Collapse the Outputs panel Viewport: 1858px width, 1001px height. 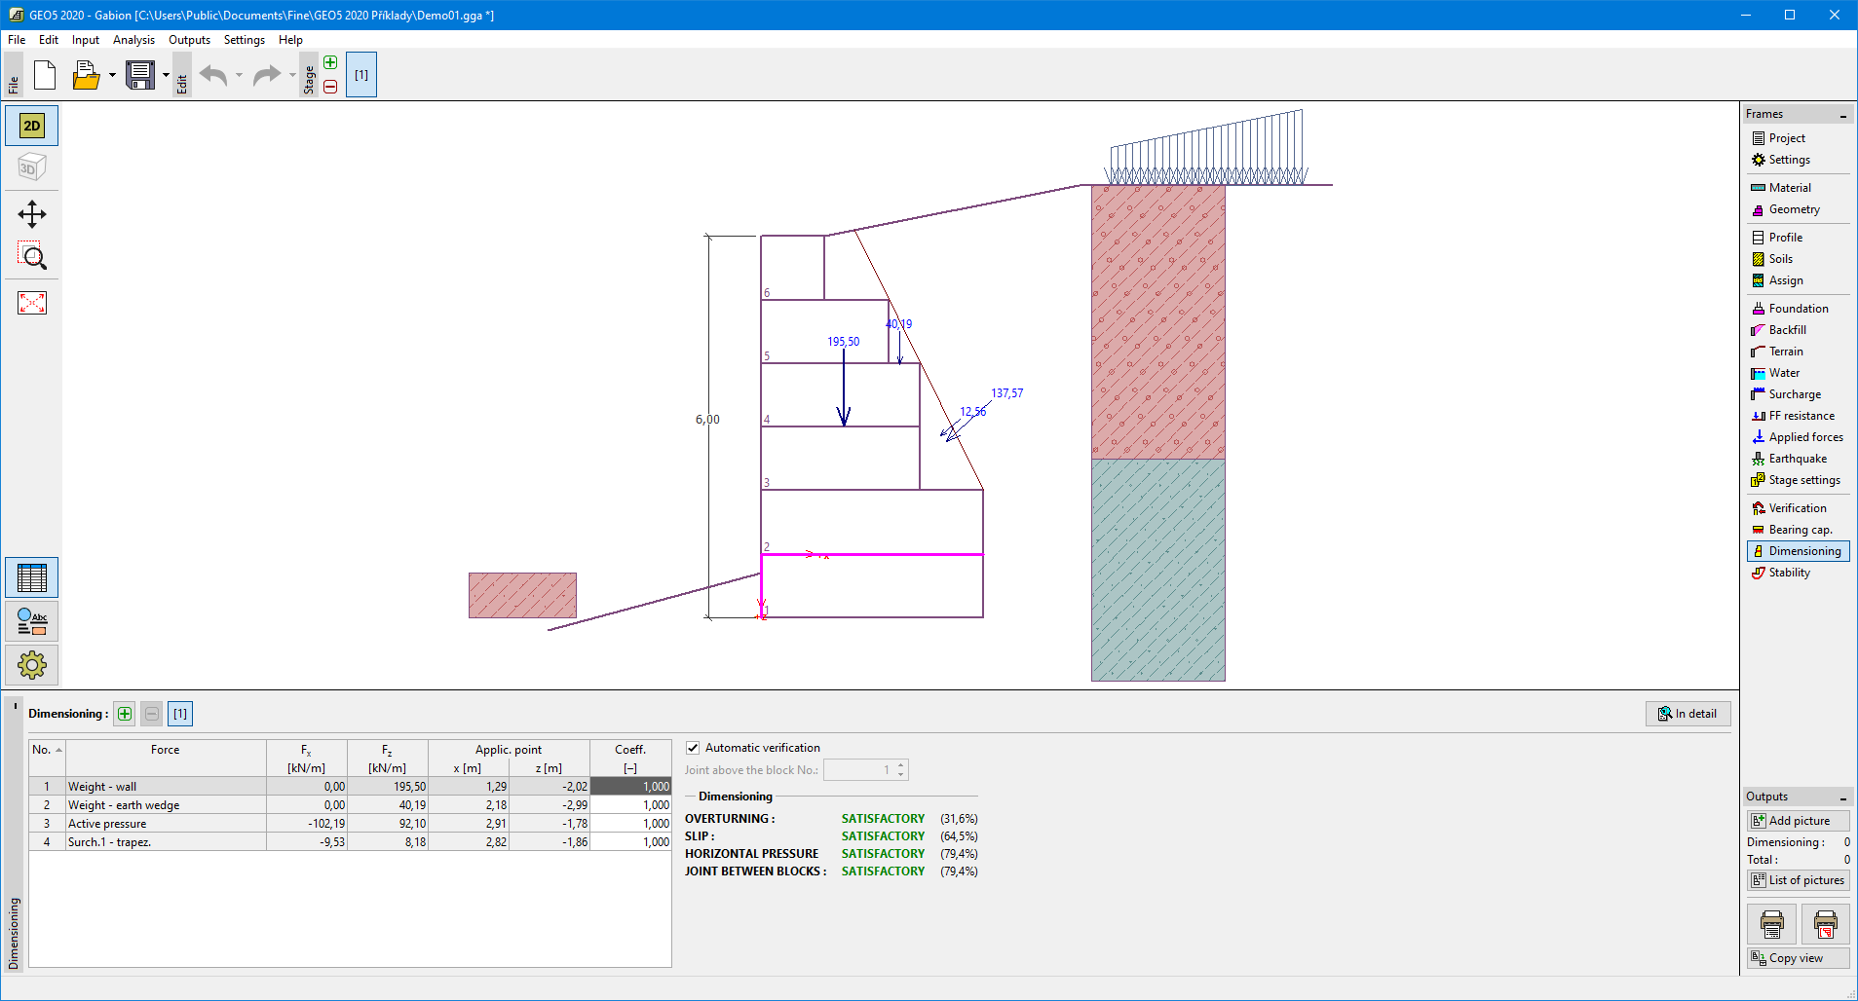pyautogui.click(x=1842, y=797)
